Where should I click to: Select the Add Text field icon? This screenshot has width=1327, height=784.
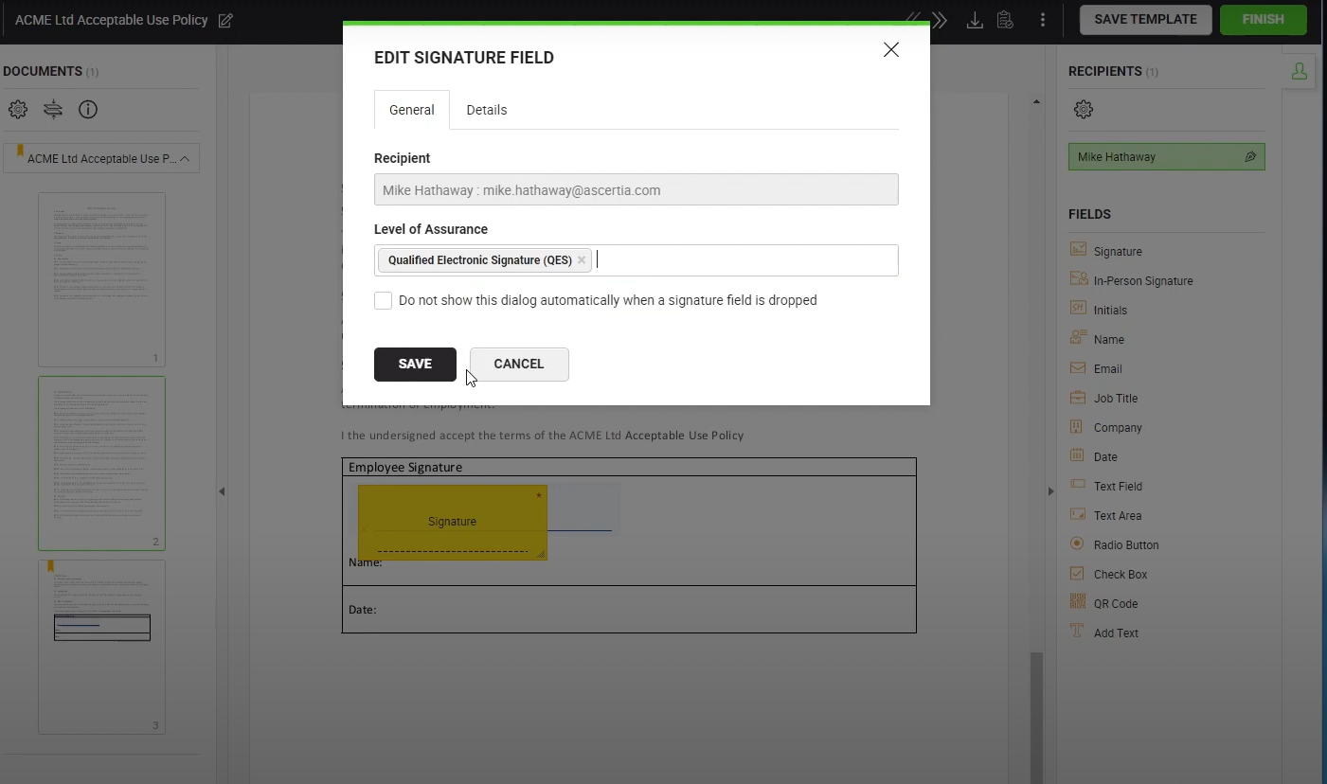[1078, 632]
